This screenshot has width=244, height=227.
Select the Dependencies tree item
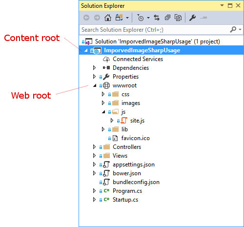point(131,68)
